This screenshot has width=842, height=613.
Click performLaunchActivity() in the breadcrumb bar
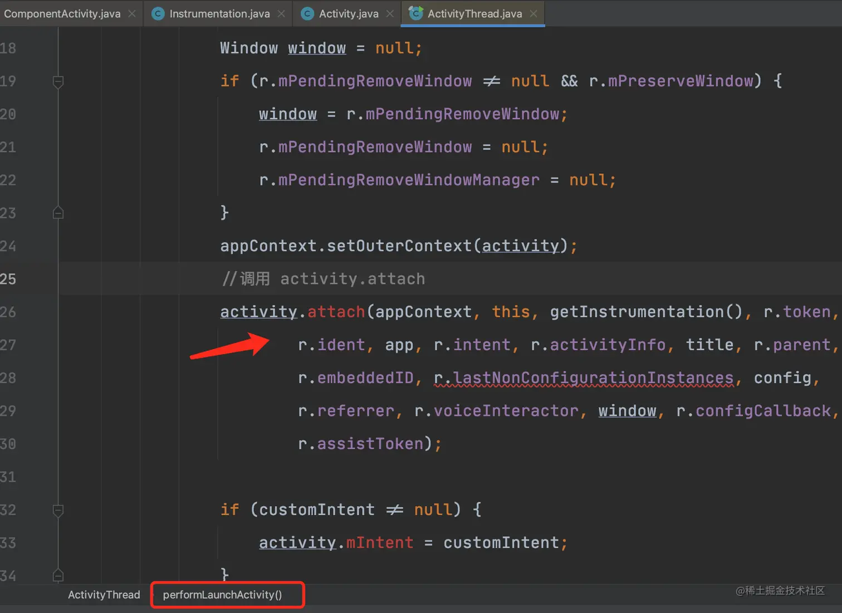222,595
